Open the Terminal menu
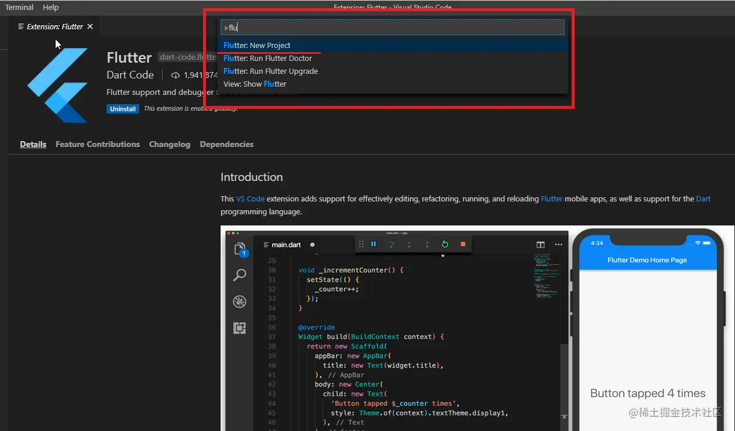 (x=19, y=7)
